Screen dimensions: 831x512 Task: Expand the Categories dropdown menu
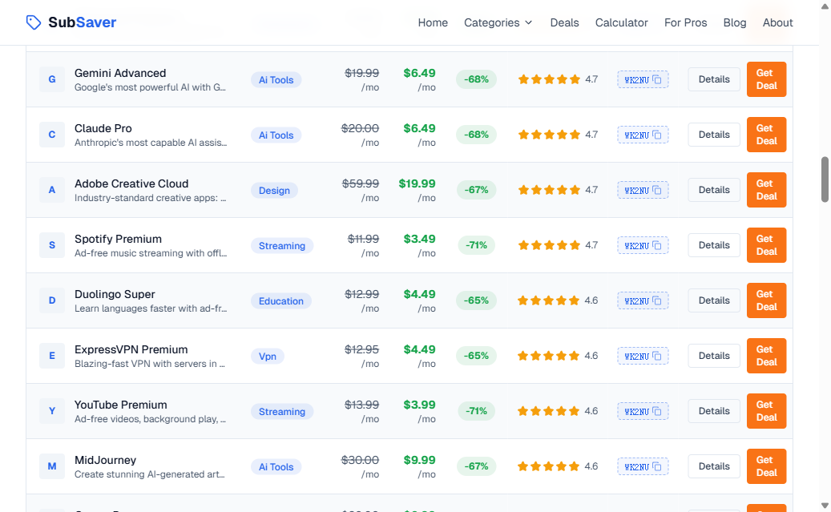click(498, 22)
